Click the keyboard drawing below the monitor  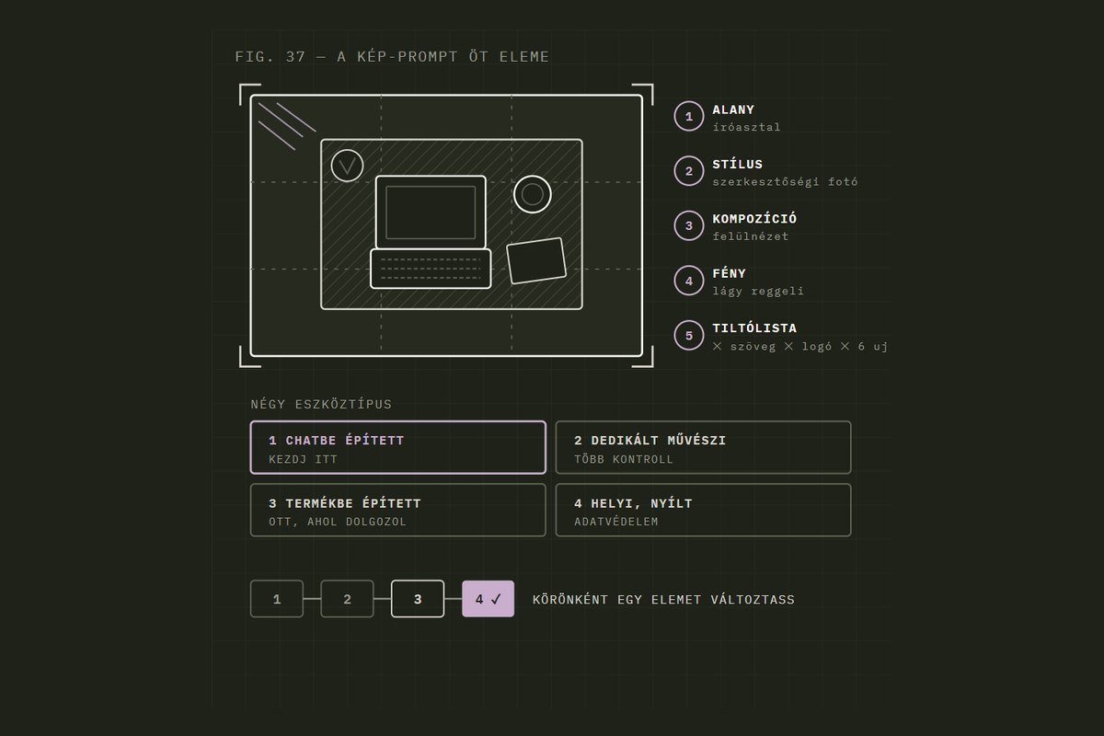click(x=431, y=269)
